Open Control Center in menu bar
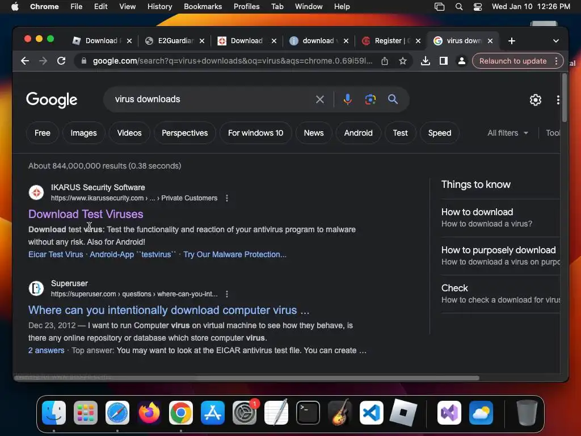581x436 pixels. coord(478,7)
